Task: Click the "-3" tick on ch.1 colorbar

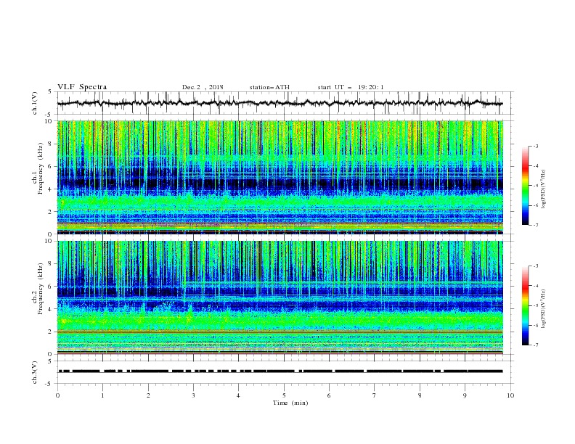Action: [x=536, y=146]
